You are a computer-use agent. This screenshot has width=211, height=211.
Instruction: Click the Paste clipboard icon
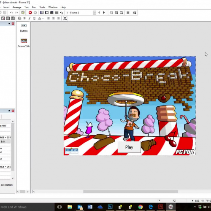pyautogui.click(x=5, y=13)
